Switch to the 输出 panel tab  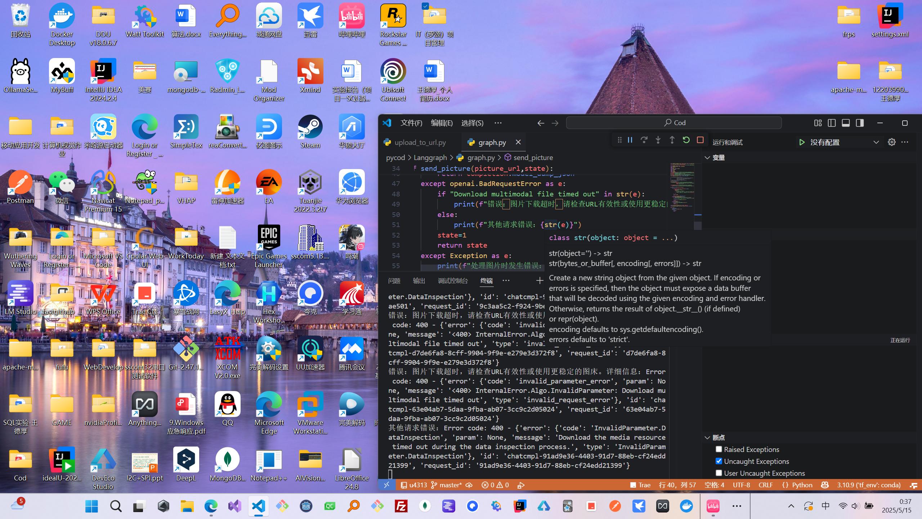tap(419, 280)
